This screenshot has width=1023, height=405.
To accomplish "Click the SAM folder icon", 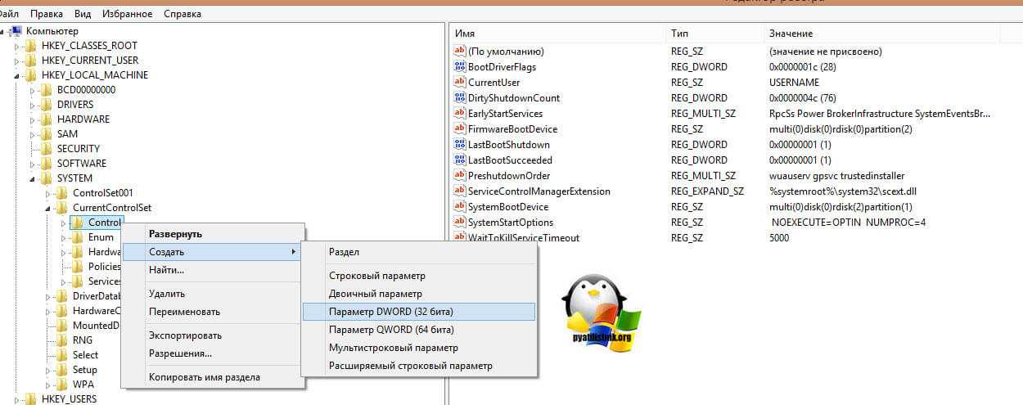I will pos(47,134).
